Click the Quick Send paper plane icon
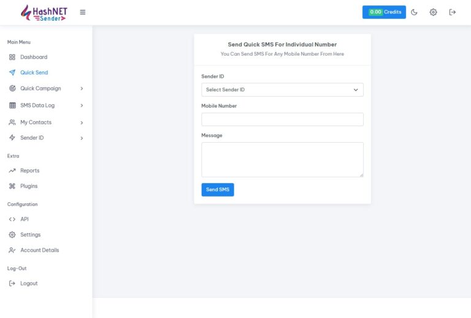This screenshot has height=318, width=471. [12, 72]
